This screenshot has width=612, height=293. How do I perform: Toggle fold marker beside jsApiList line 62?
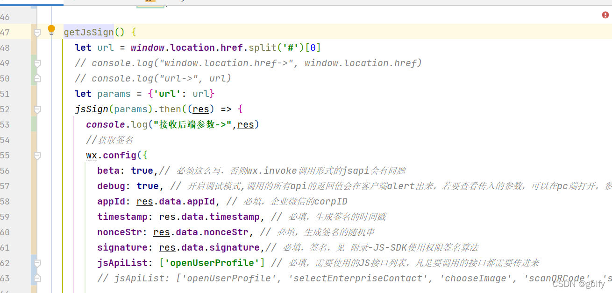click(x=37, y=263)
